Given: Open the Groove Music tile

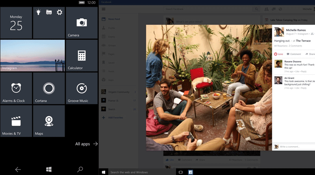Looking at the screenshot, I should (x=82, y=88).
